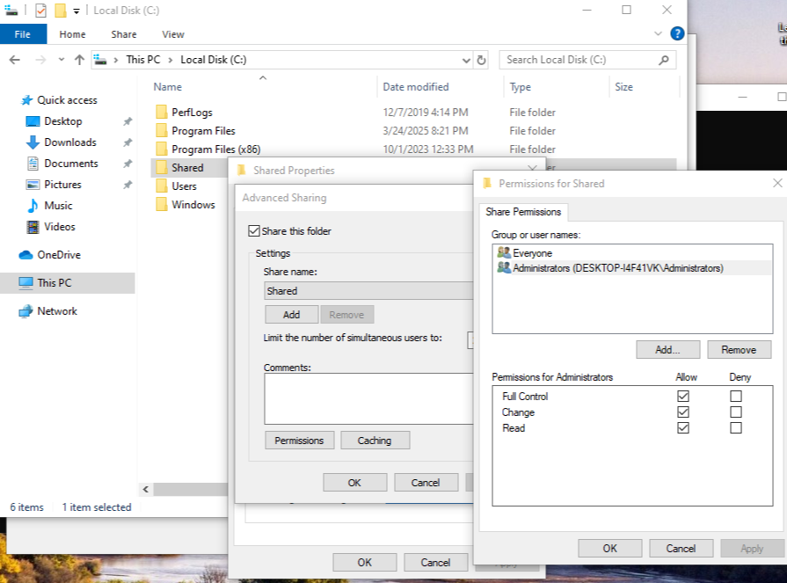Click the Users folder icon
Viewport: 787px width, 583px height.
(161, 186)
